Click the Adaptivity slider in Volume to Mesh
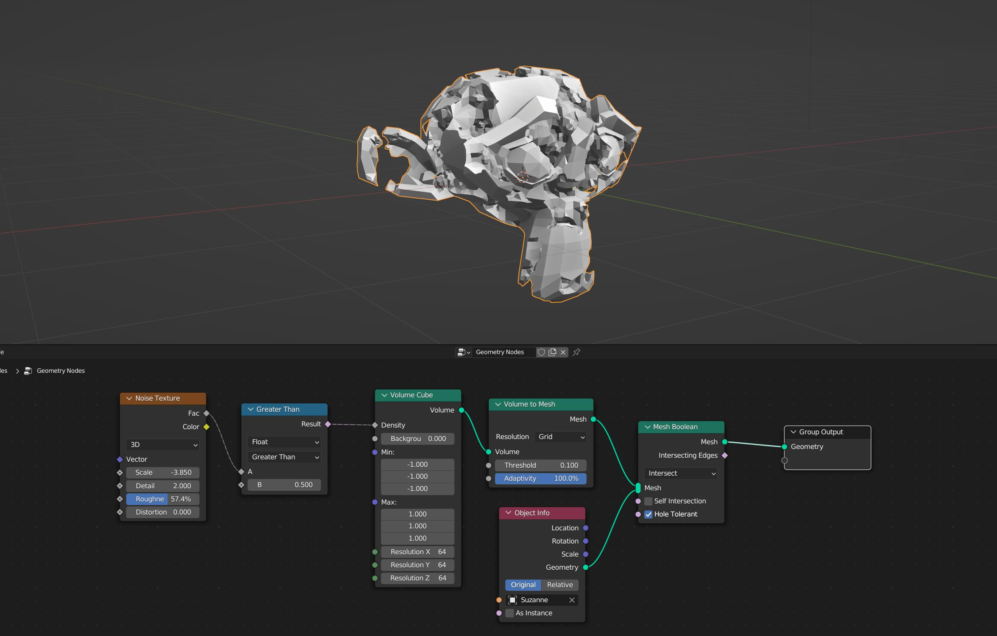This screenshot has height=636, width=997. [541, 479]
